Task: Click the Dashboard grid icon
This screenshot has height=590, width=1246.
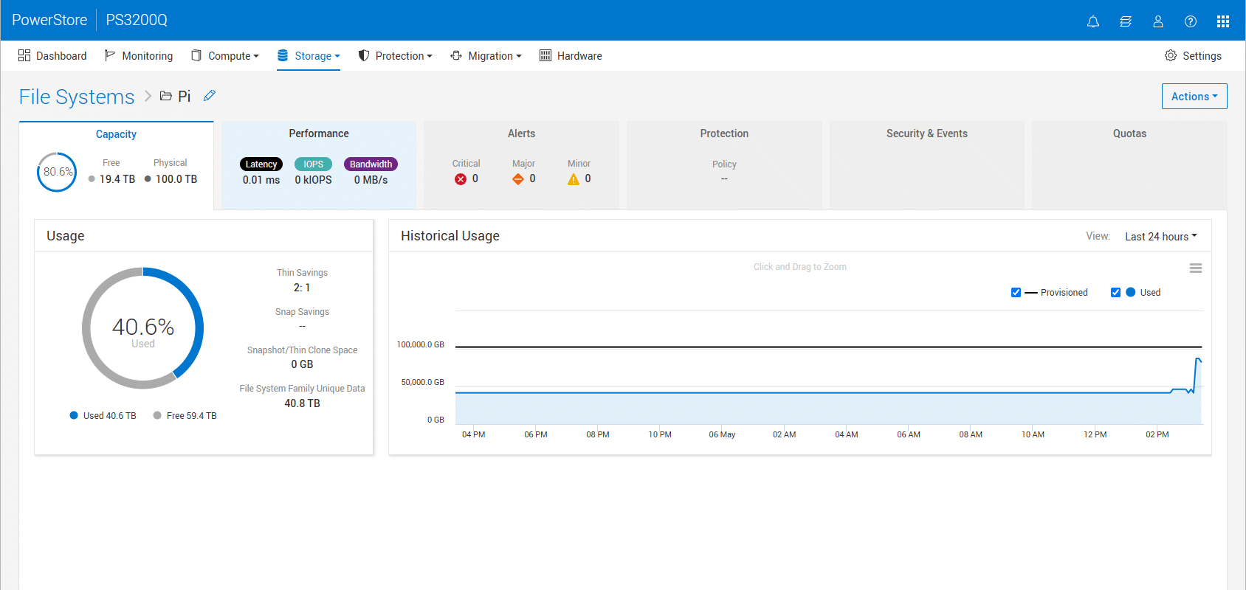Action: pos(24,55)
